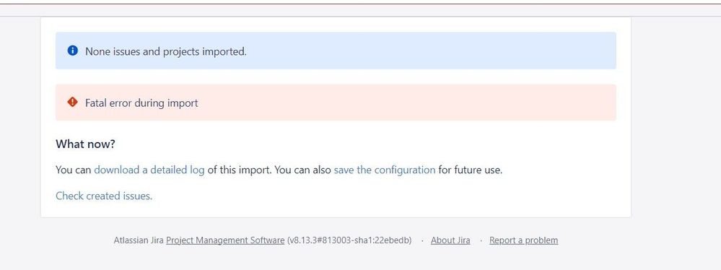Image resolution: width=721 pixels, height=270 pixels.
Task: Click the dot separator before About Jira
Action: click(422, 240)
